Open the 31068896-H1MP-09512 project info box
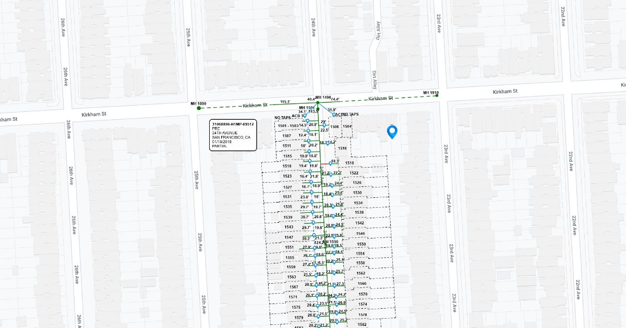This screenshot has width=626, height=328. (x=233, y=135)
